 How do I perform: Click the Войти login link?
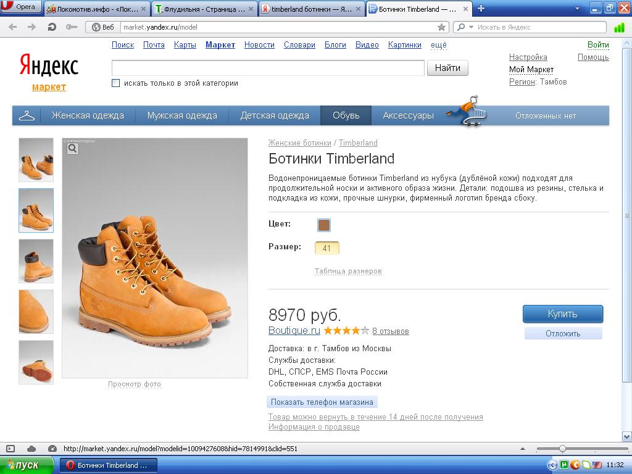tap(598, 44)
